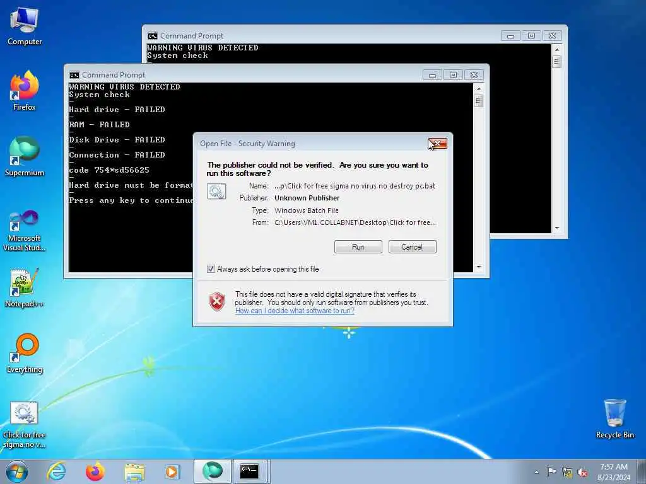Launch Internet Explorer from the taskbar
The height and width of the screenshot is (484, 646).
pos(56,471)
